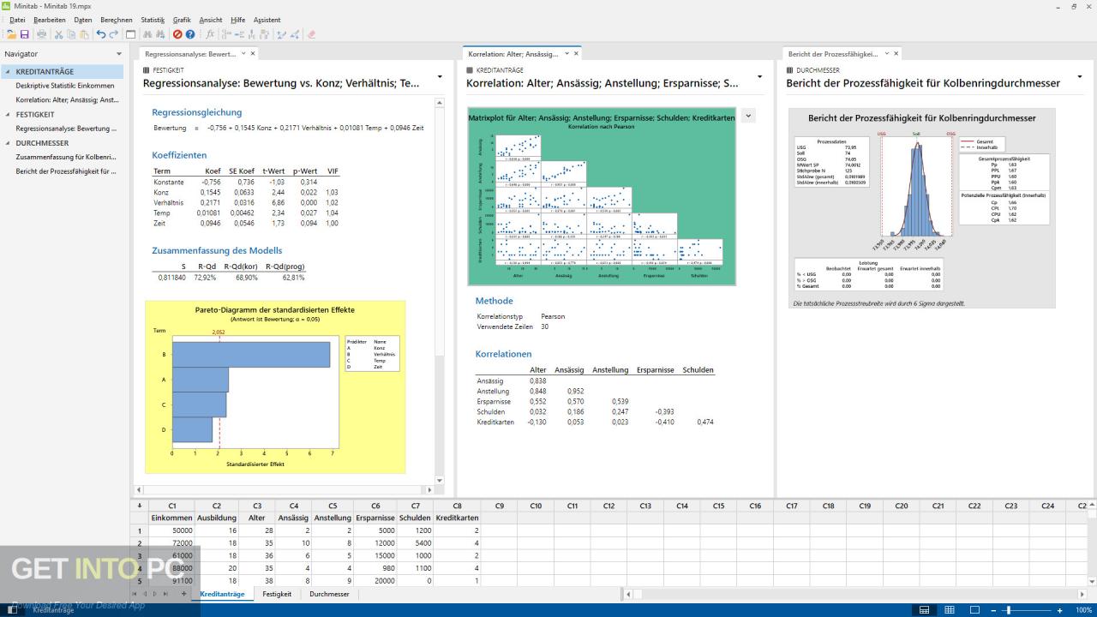This screenshot has height=617, width=1097.
Task: Close the Regressionsanalyse output tab
Action: click(x=253, y=53)
